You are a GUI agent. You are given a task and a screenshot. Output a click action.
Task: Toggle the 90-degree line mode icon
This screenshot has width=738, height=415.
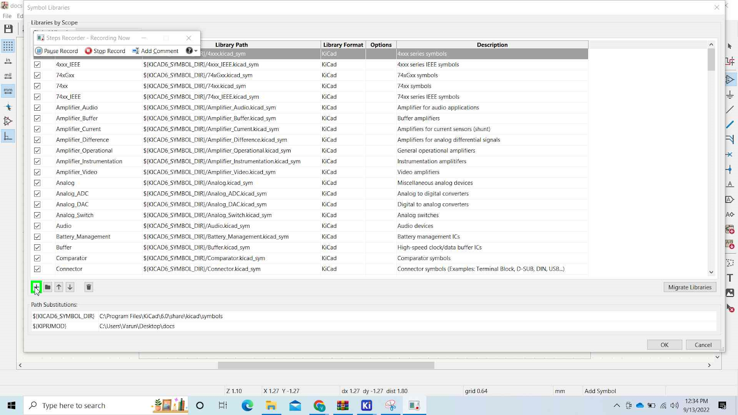(x=8, y=136)
